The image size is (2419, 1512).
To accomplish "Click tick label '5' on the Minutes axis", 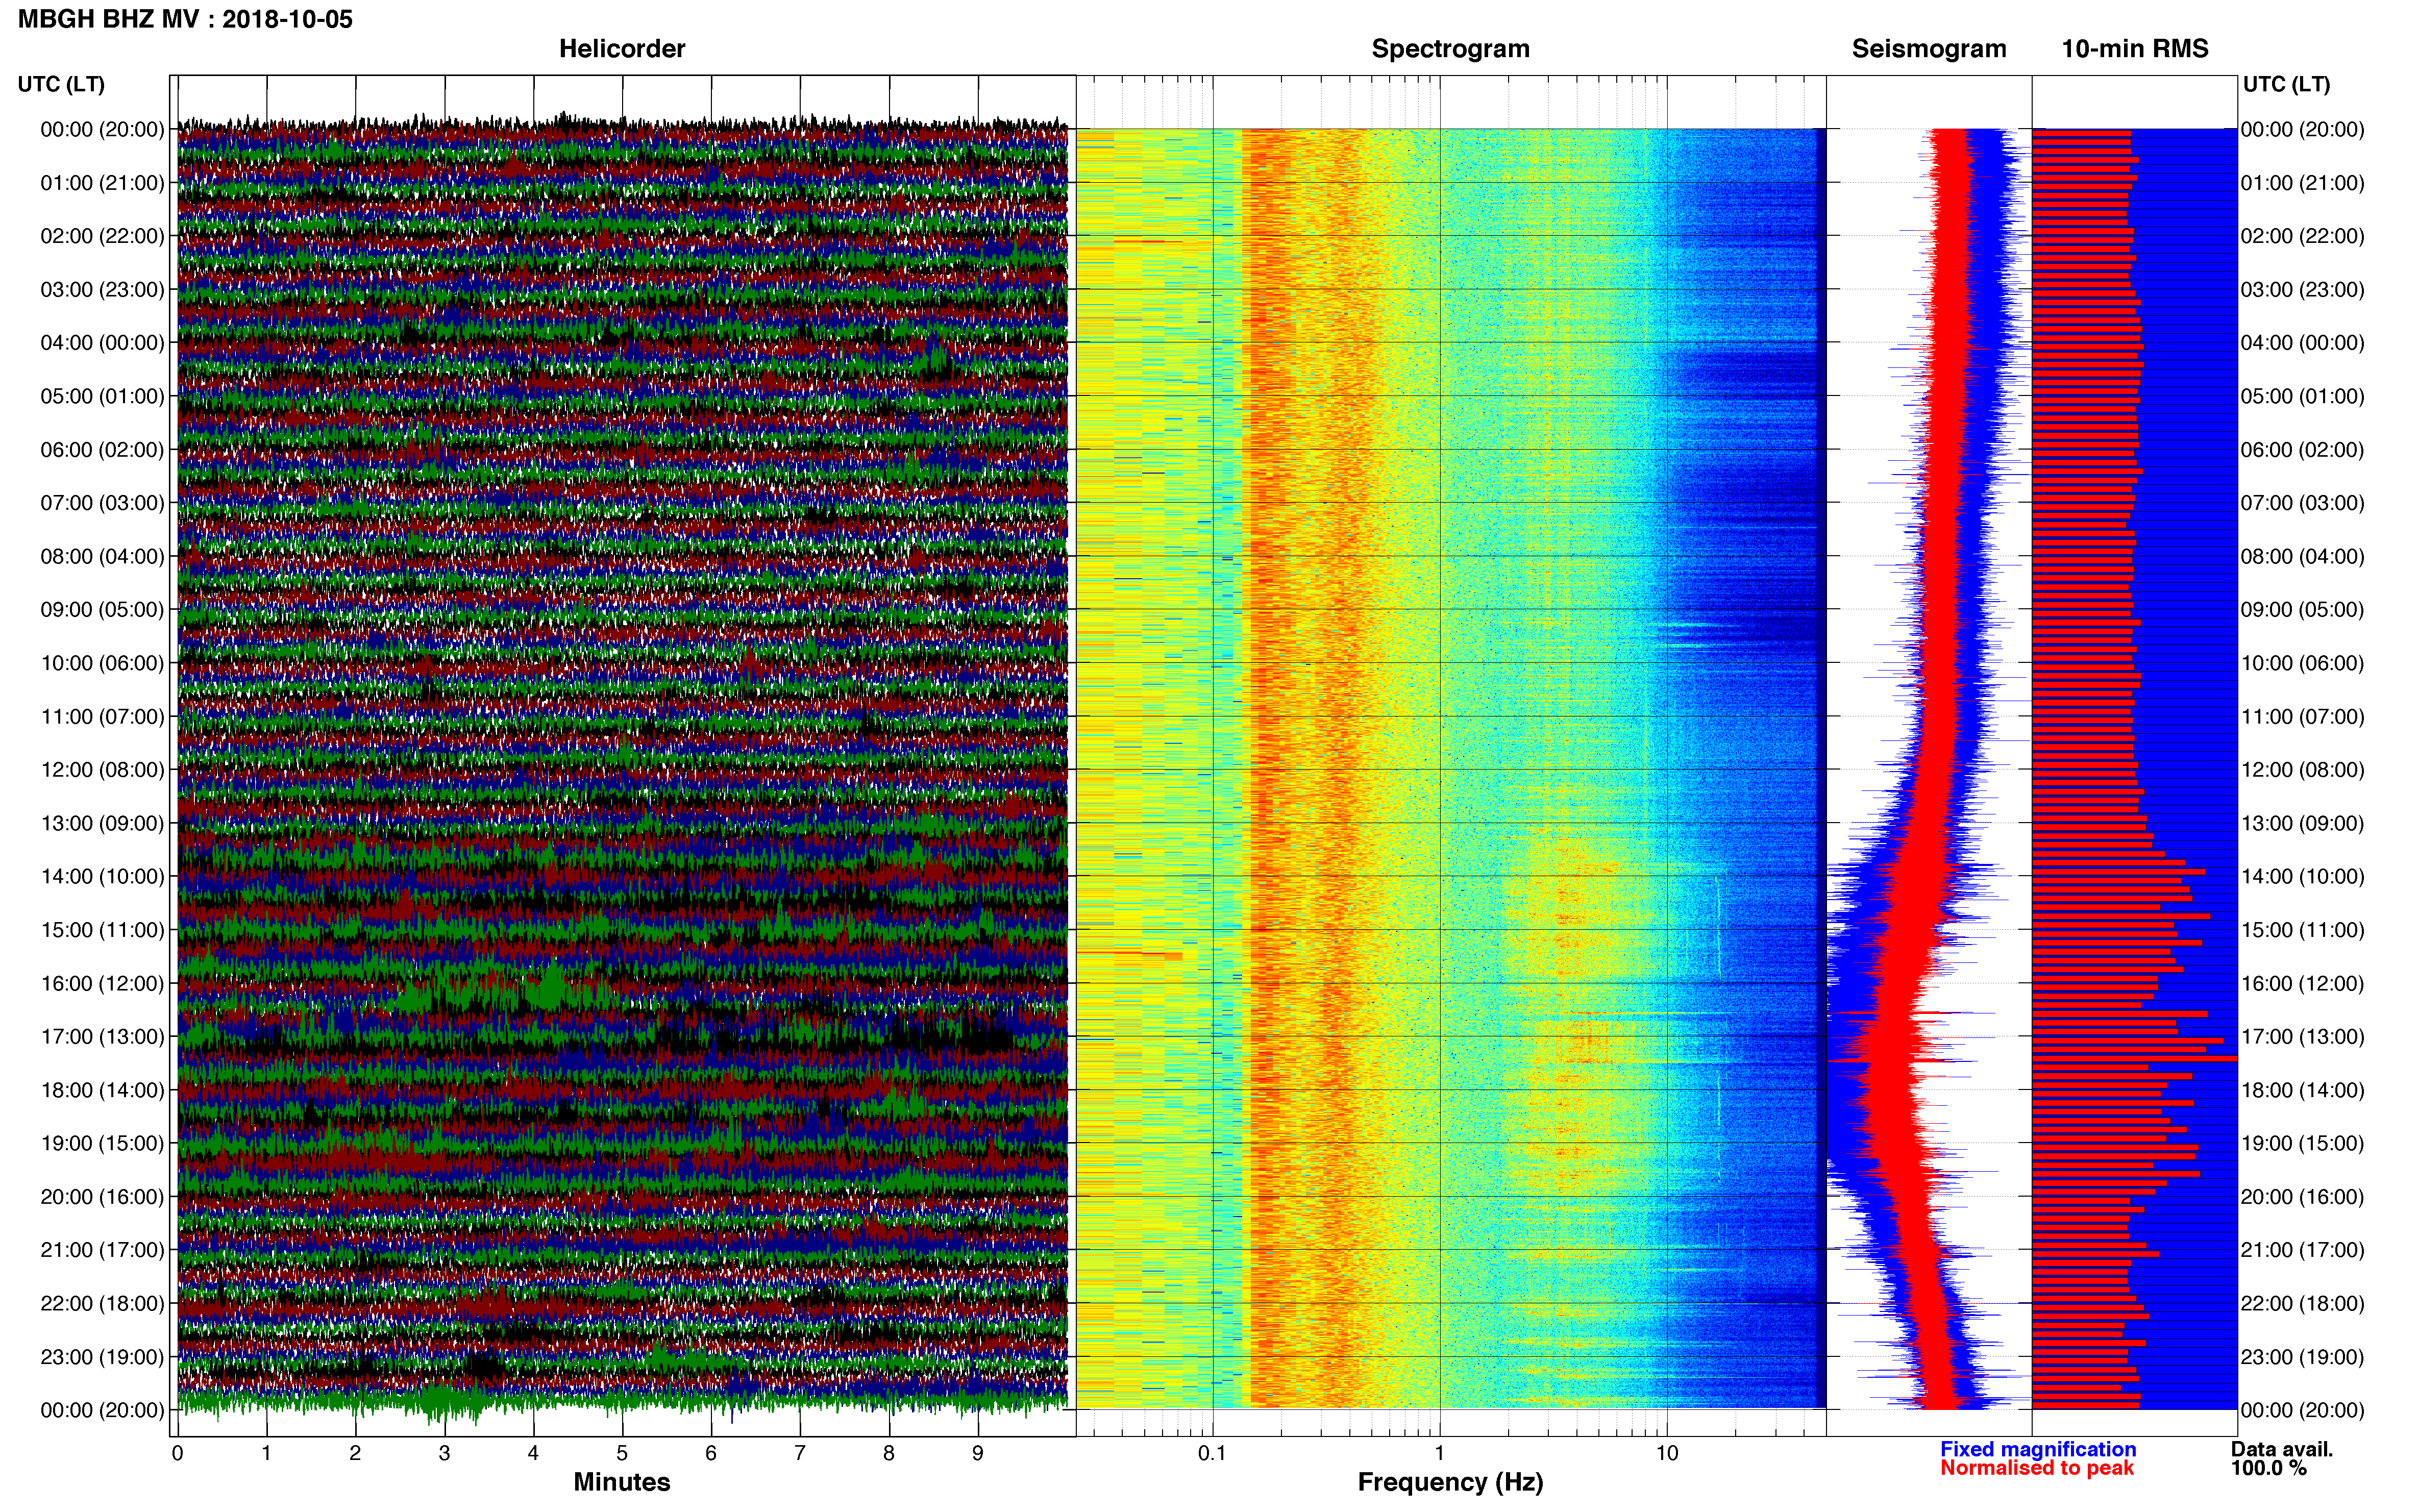I will pos(622,1454).
